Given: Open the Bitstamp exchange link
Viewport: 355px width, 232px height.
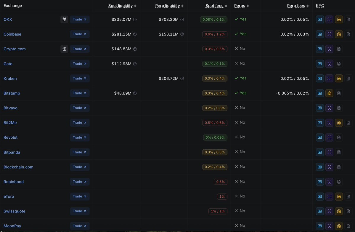Looking at the screenshot, I should 12,93.
